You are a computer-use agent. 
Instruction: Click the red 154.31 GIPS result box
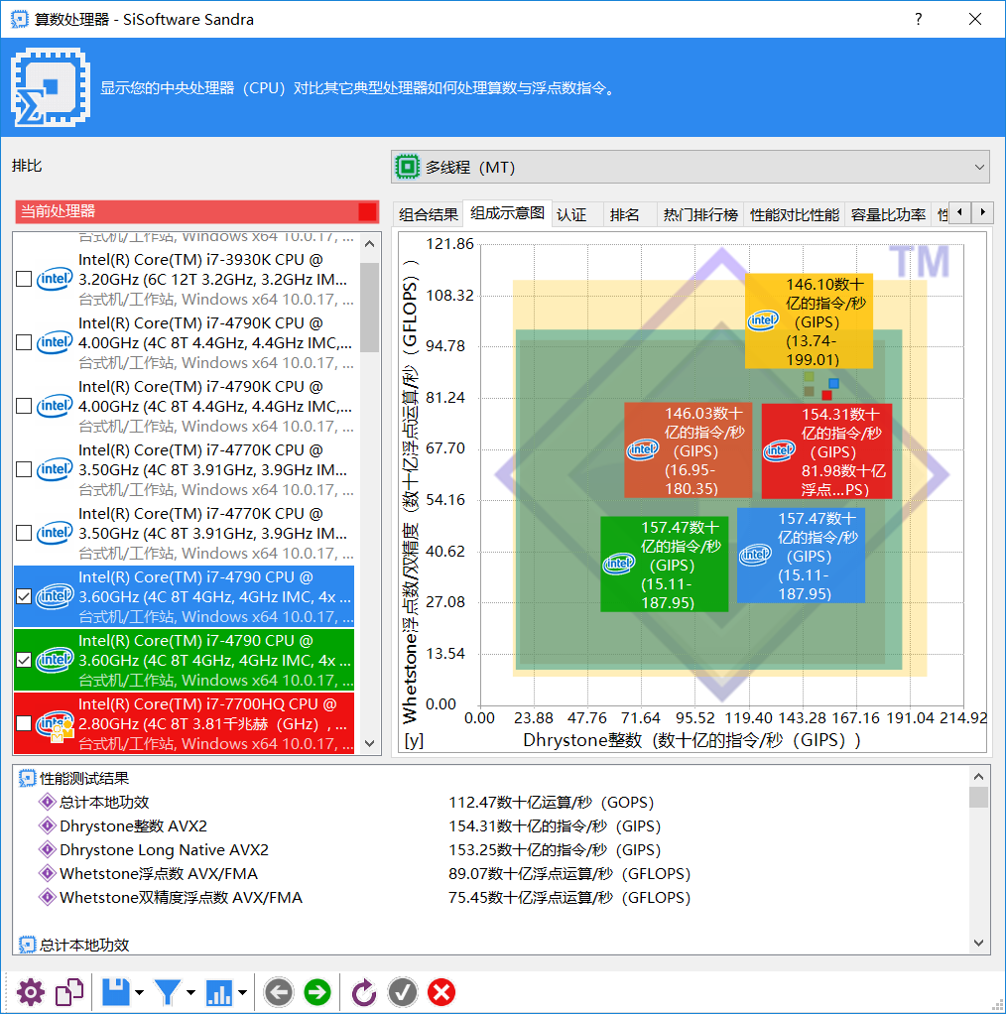[826, 451]
